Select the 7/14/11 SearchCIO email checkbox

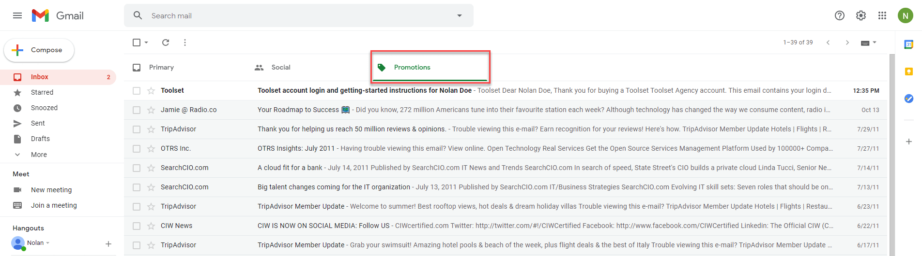click(x=137, y=168)
